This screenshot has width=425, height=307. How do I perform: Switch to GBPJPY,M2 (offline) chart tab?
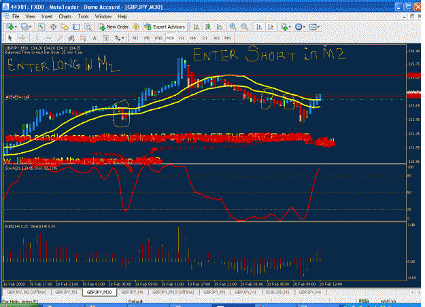click(x=27, y=292)
